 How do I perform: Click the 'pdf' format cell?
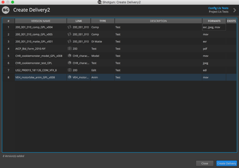(214, 49)
